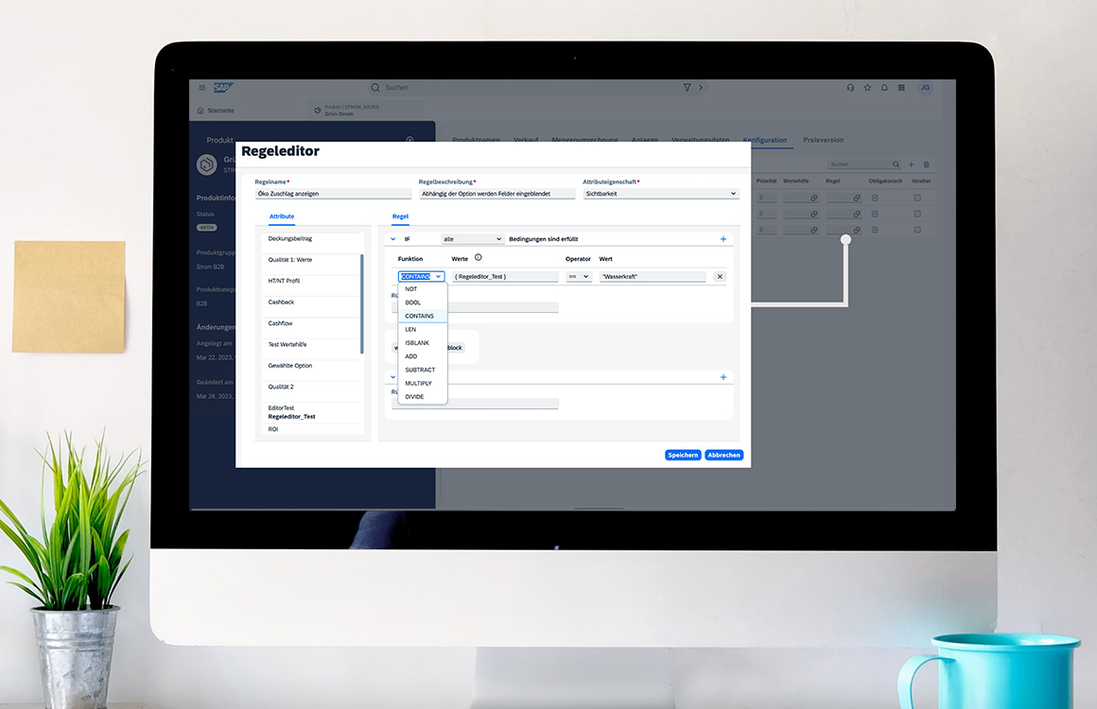Toggle the first Obligatorisch checkbox
The height and width of the screenshot is (709, 1097).
(875, 198)
